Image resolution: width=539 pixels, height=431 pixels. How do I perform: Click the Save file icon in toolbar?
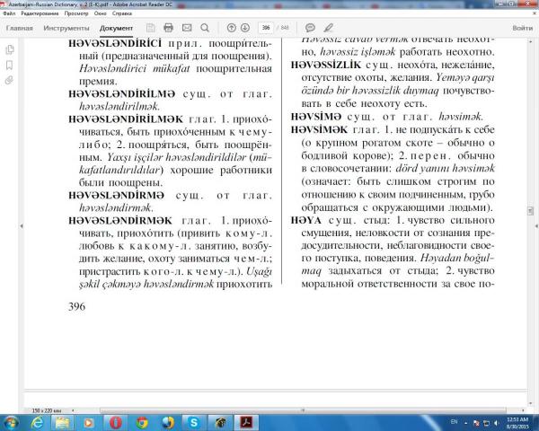click(148, 28)
